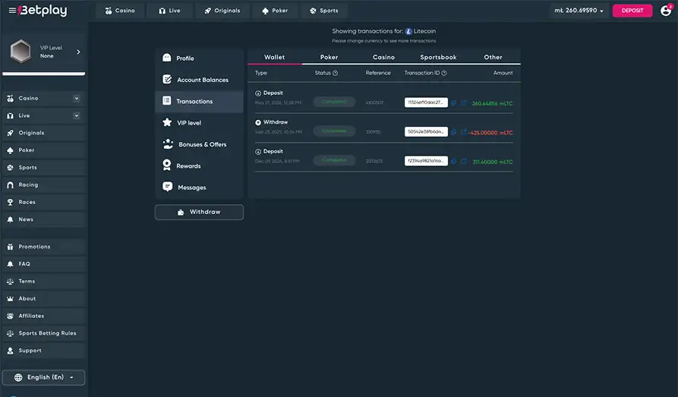The height and width of the screenshot is (397, 678).
Task: Switch to the Wallet transactions tab
Action: (x=275, y=57)
